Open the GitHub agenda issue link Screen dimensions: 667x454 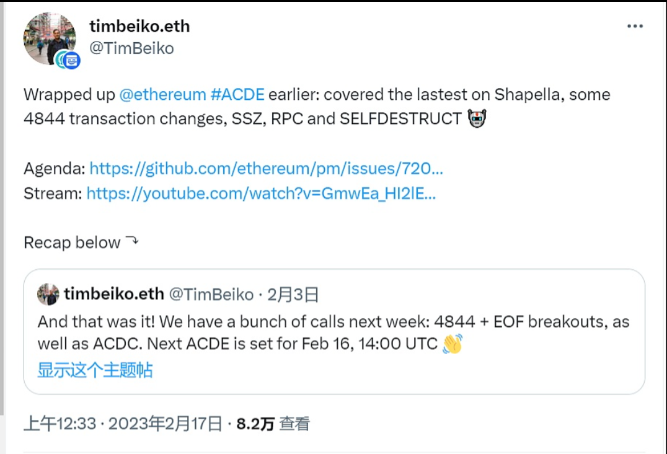[x=266, y=168]
